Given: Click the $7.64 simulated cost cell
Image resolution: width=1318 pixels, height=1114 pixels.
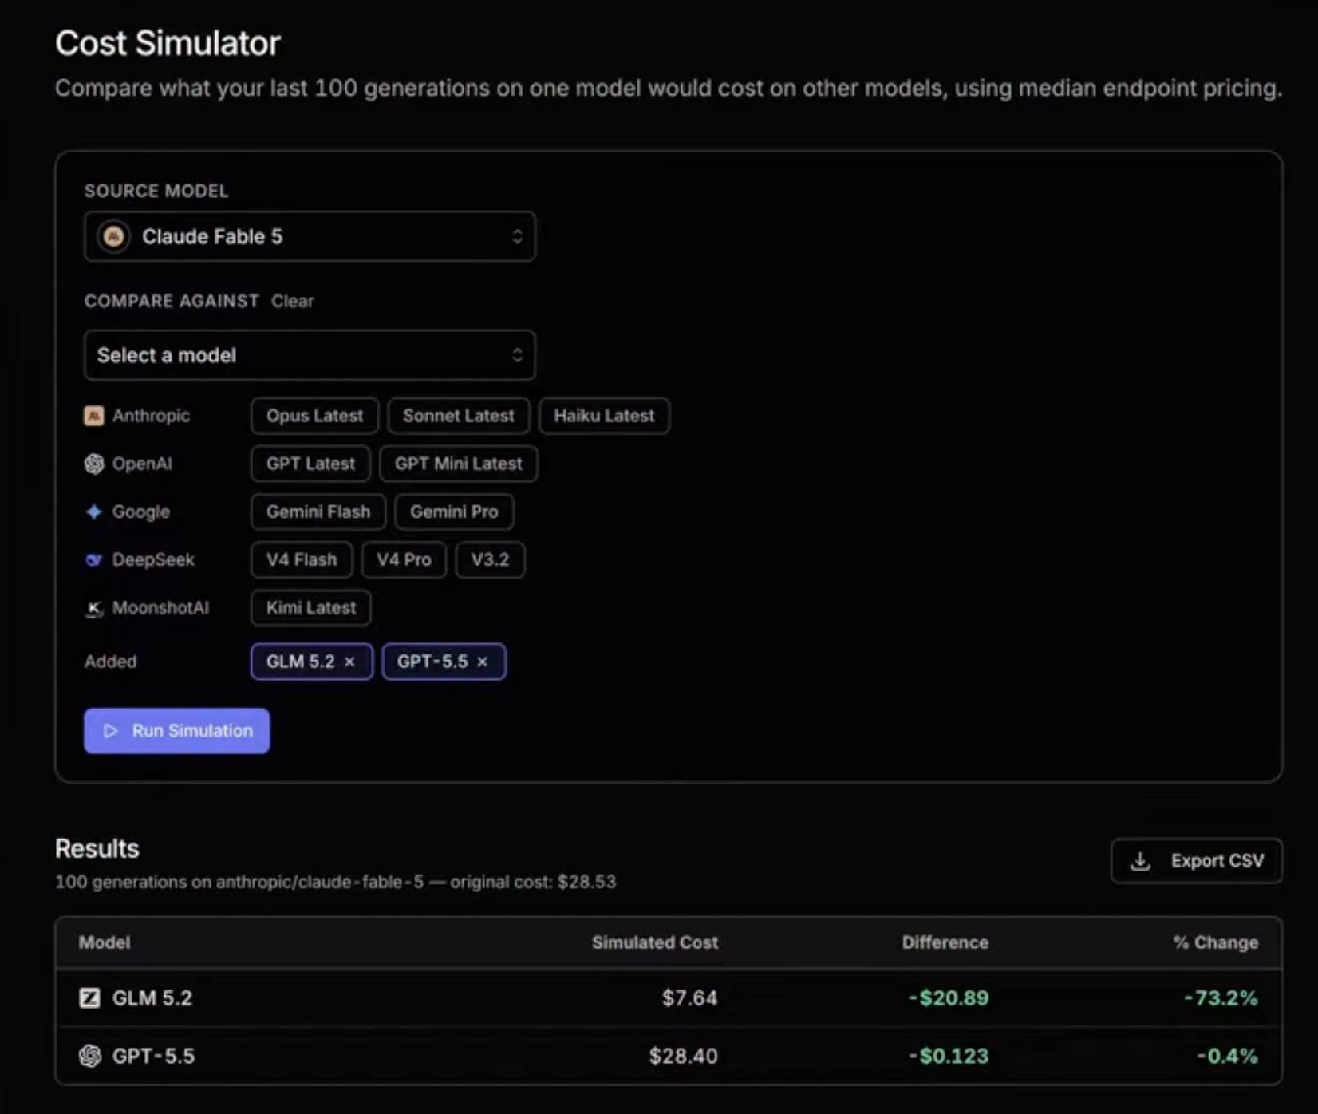Looking at the screenshot, I should pyautogui.click(x=689, y=997).
